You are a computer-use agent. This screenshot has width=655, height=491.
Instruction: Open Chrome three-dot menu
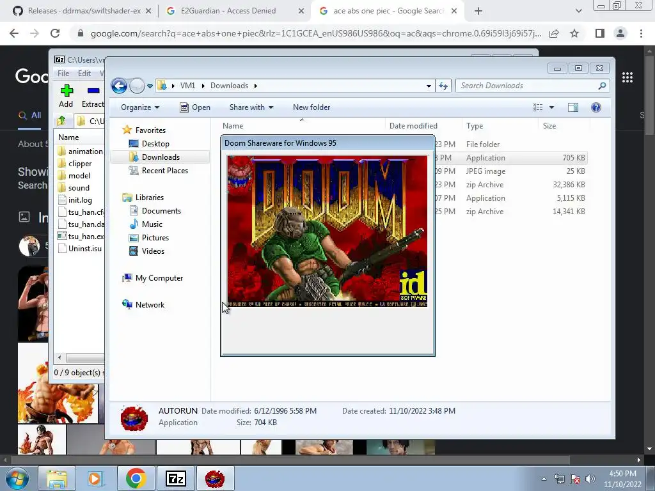point(641,33)
